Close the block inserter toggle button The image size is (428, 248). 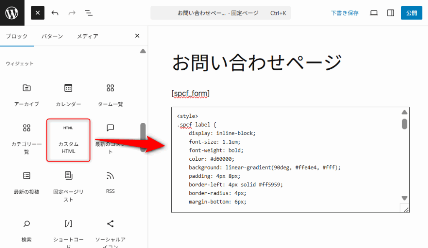click(x=38, y=13)
